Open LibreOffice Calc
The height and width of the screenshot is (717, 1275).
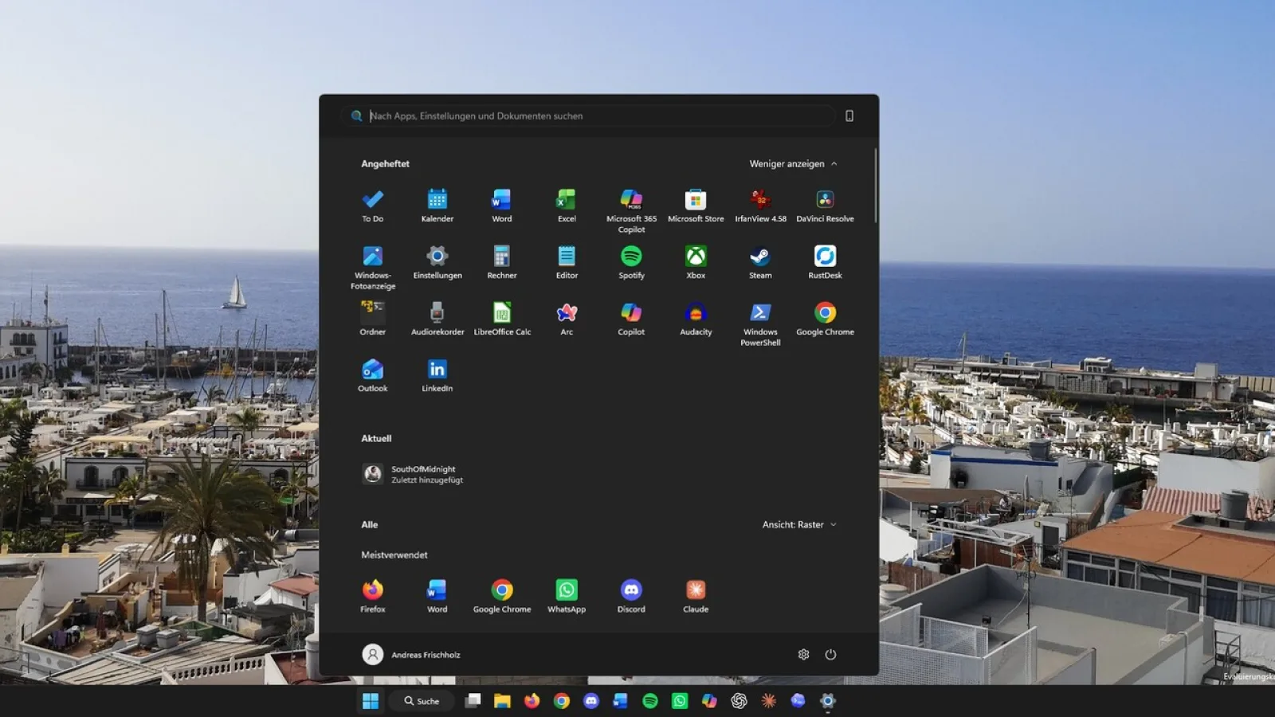pyautogui.click(x=502, y=319)
